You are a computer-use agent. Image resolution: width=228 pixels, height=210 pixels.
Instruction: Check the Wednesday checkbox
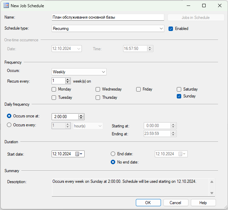(x=98, y=89)
